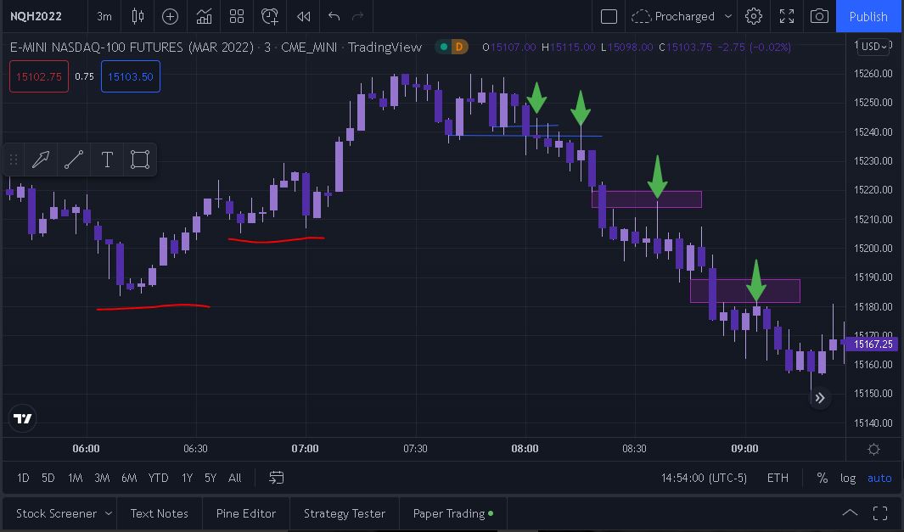The image size is (904, 532).
Task: Open the USD currency dropdown
Action: [874, 46]
